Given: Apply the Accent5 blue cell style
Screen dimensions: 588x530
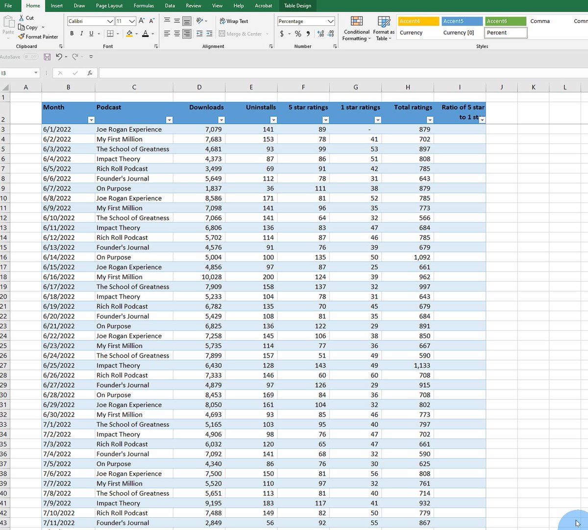Looking at the screenshot, I should (x=462, y=21).
